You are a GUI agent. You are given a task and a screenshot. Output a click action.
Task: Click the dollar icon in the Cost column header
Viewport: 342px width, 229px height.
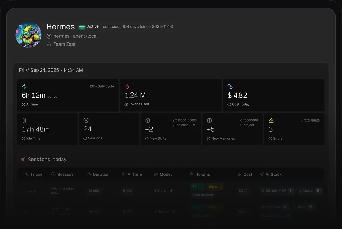(x=239, y=174)
